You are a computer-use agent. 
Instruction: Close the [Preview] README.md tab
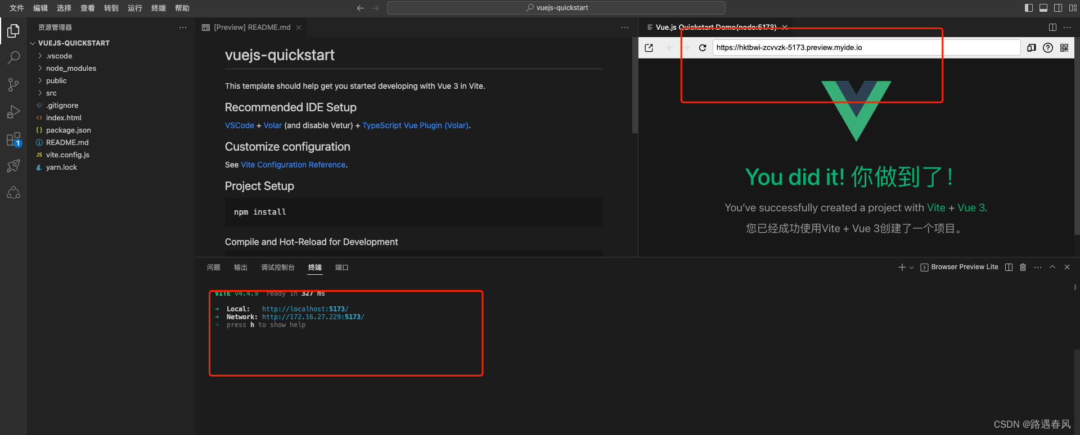click(299, 28)
